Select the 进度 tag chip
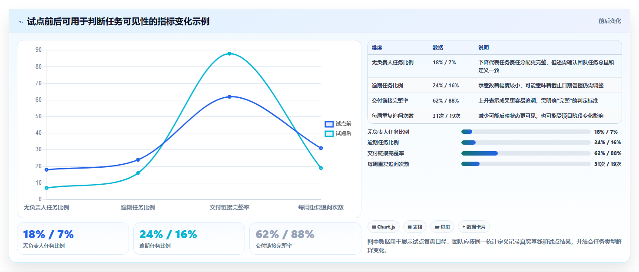639x272 pixels. [x=442, y=227]
